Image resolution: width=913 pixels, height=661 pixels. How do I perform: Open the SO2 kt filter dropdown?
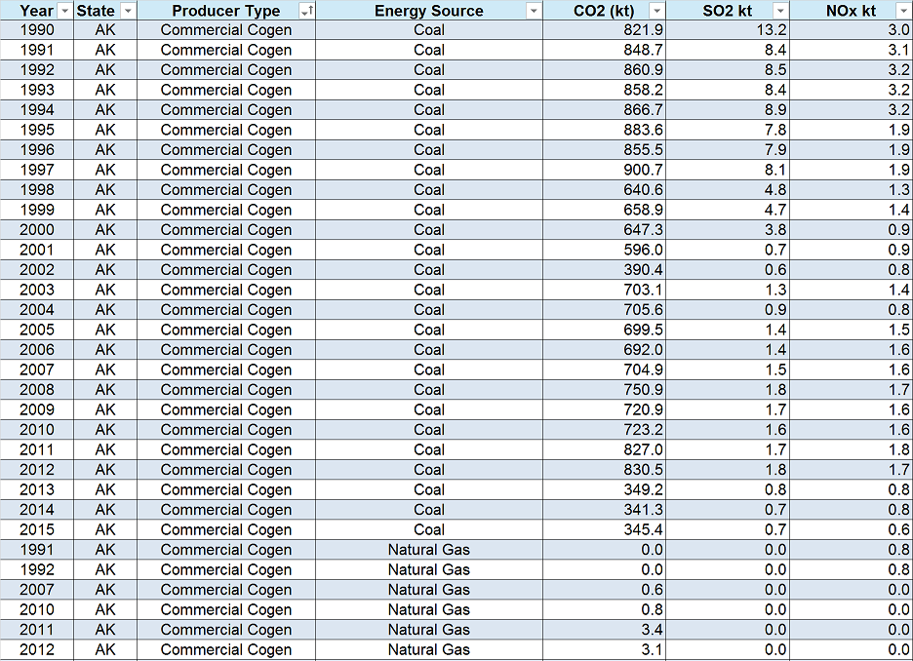pos(780,11)
